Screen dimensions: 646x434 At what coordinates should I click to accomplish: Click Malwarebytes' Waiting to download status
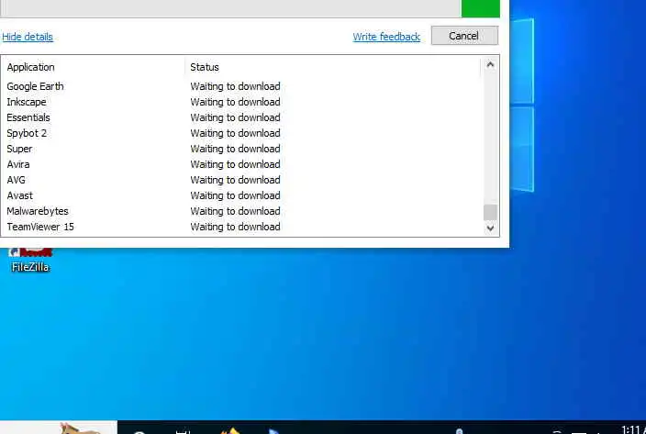235,211
